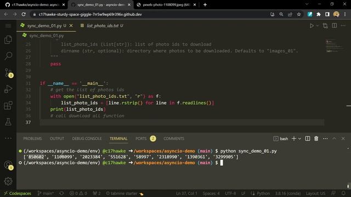Run the Python file
The width and height of the screenshot is (351, 197).
pyautogui.click(x=312, y=26)
